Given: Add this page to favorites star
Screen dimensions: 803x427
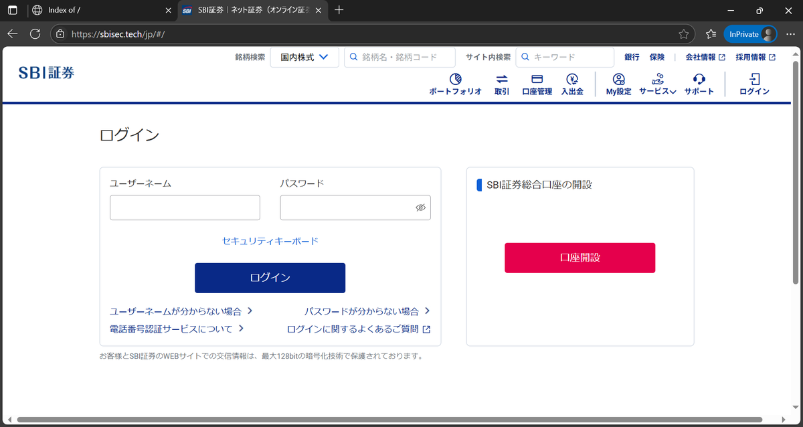Looking at the screenshot, I should pyautogui.click(x=683, y=33).
